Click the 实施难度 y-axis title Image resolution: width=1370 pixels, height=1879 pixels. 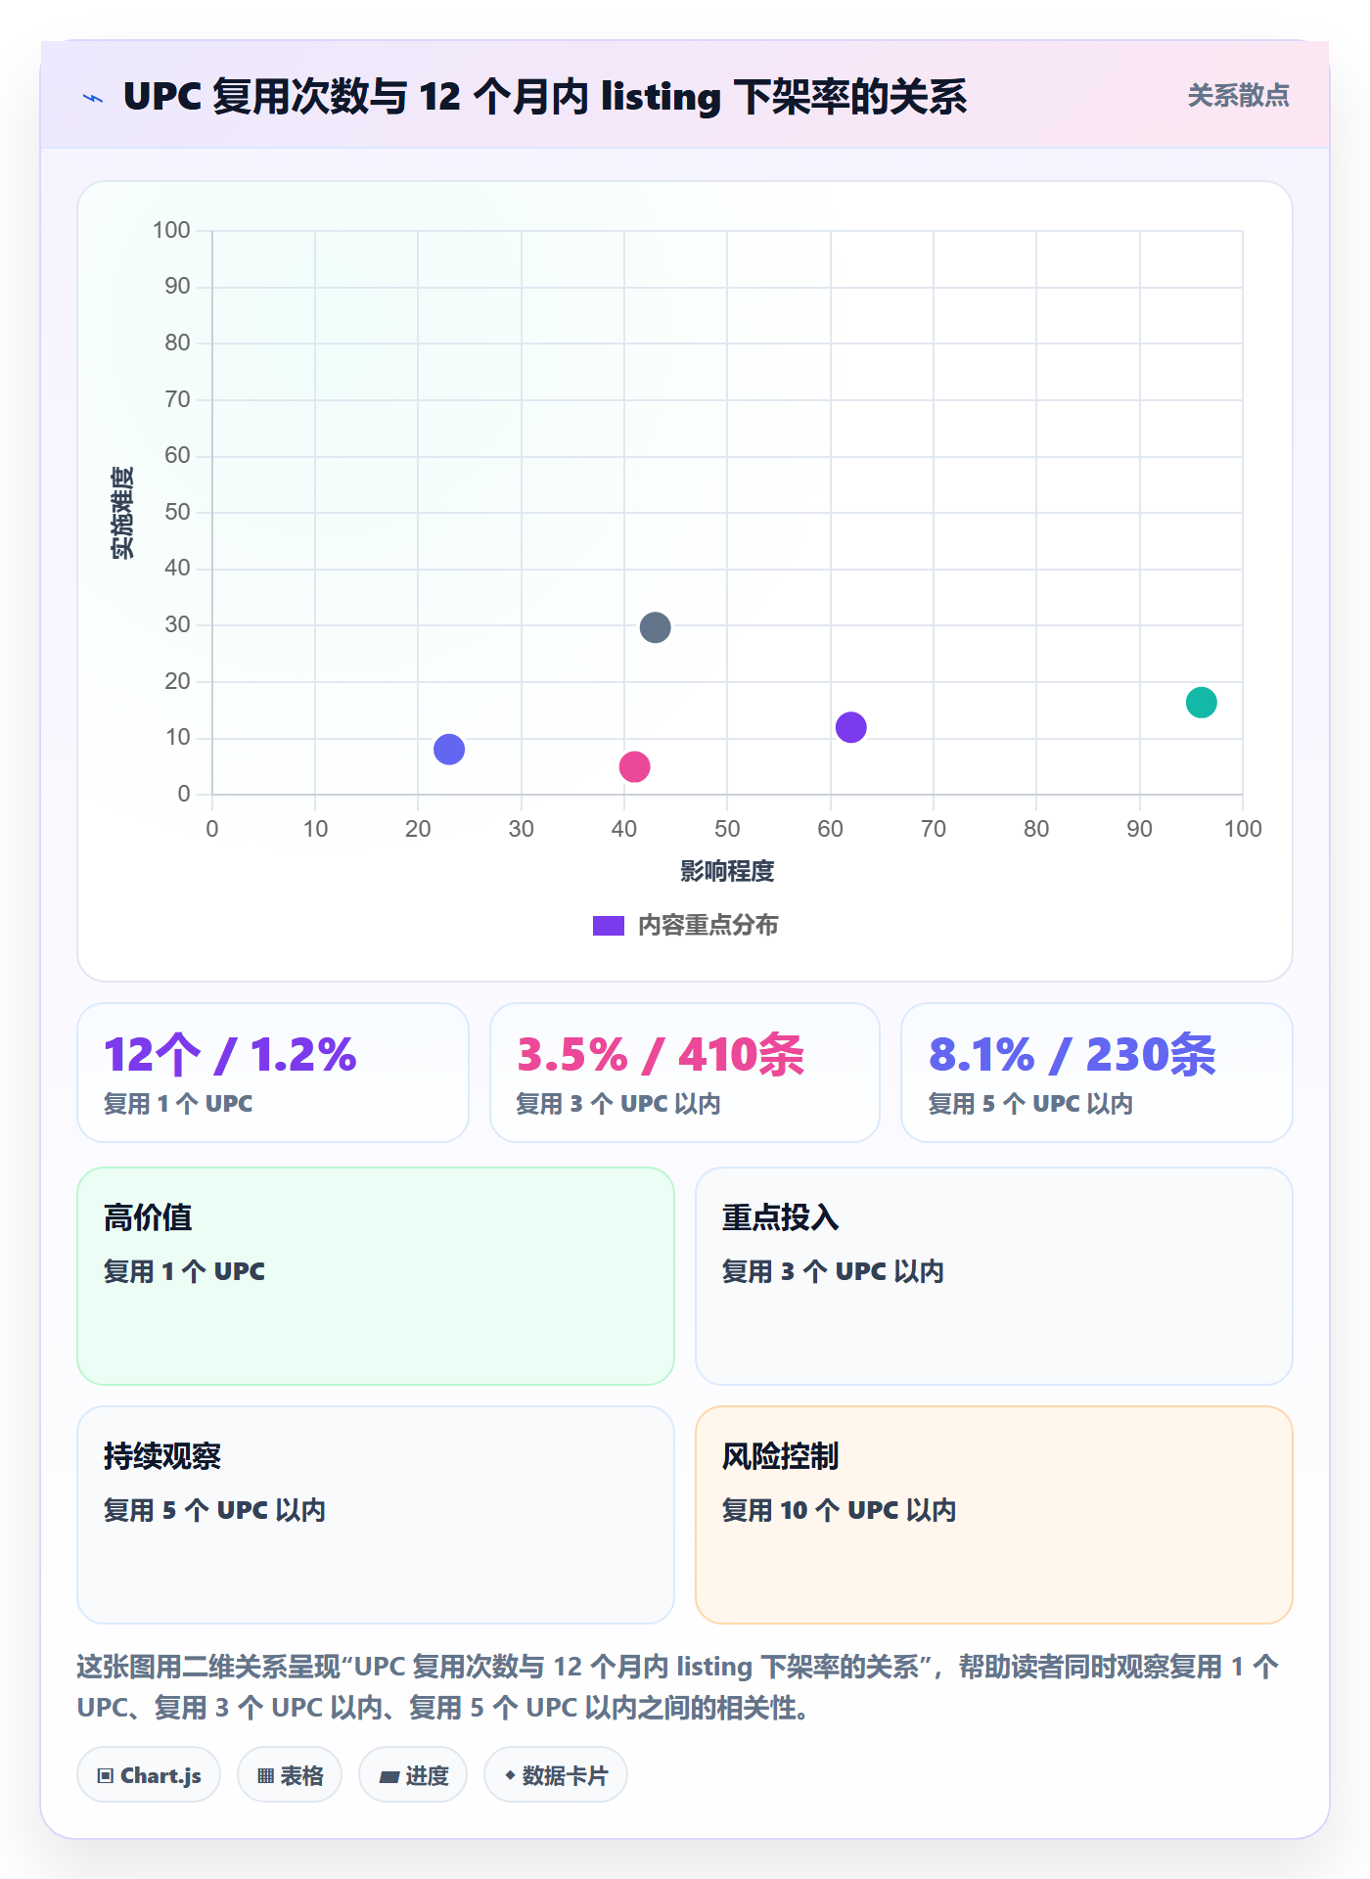(x=122, y=513)
